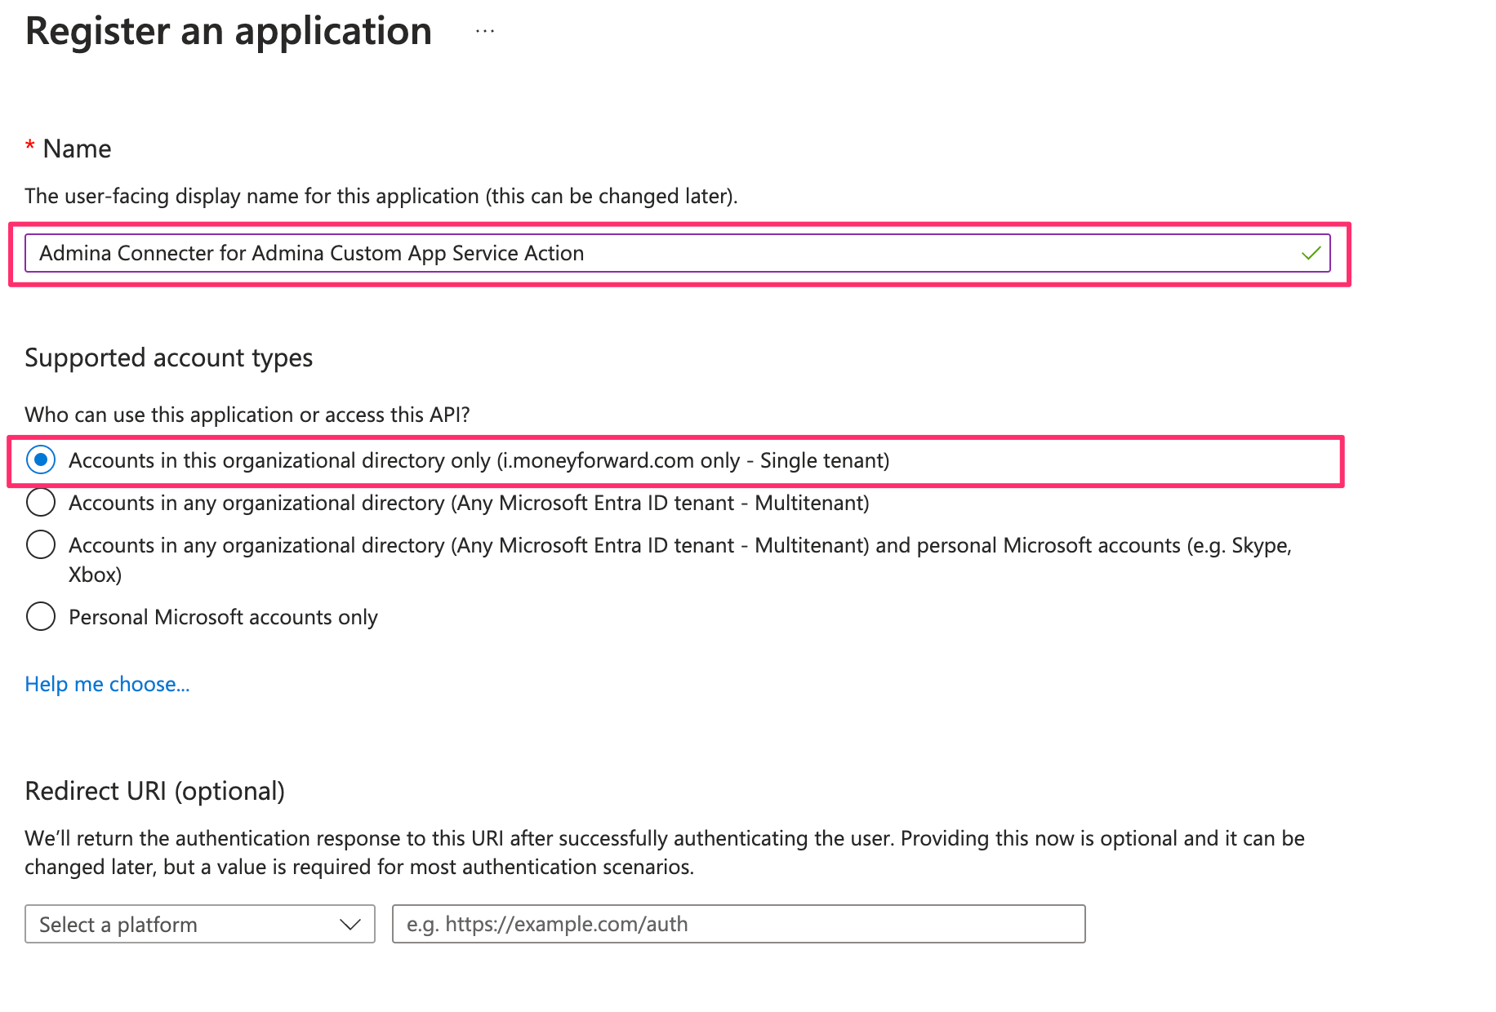Screen dimensions: 1496x1012
Task: Click the Register an application page heading
Action: tap(229, 32)
